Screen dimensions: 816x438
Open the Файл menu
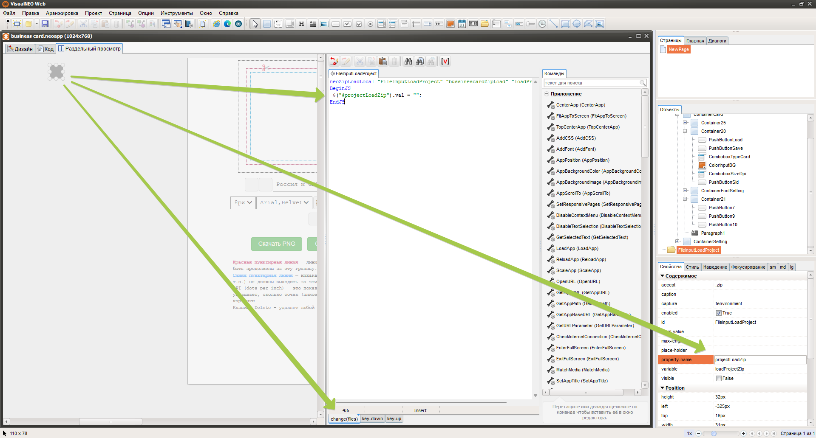[9, 13]
